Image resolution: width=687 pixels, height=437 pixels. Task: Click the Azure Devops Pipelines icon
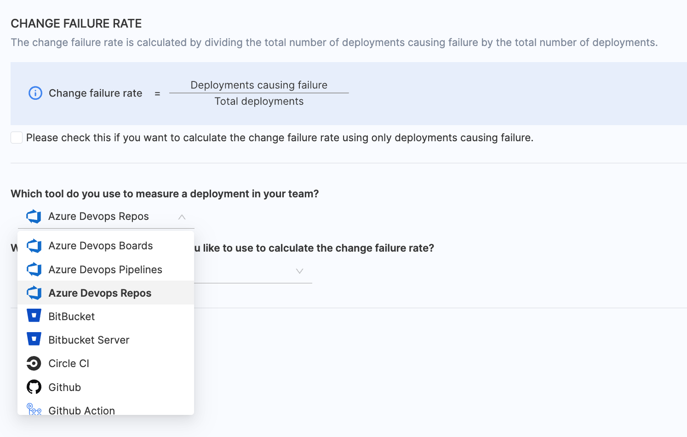[34, 270]
